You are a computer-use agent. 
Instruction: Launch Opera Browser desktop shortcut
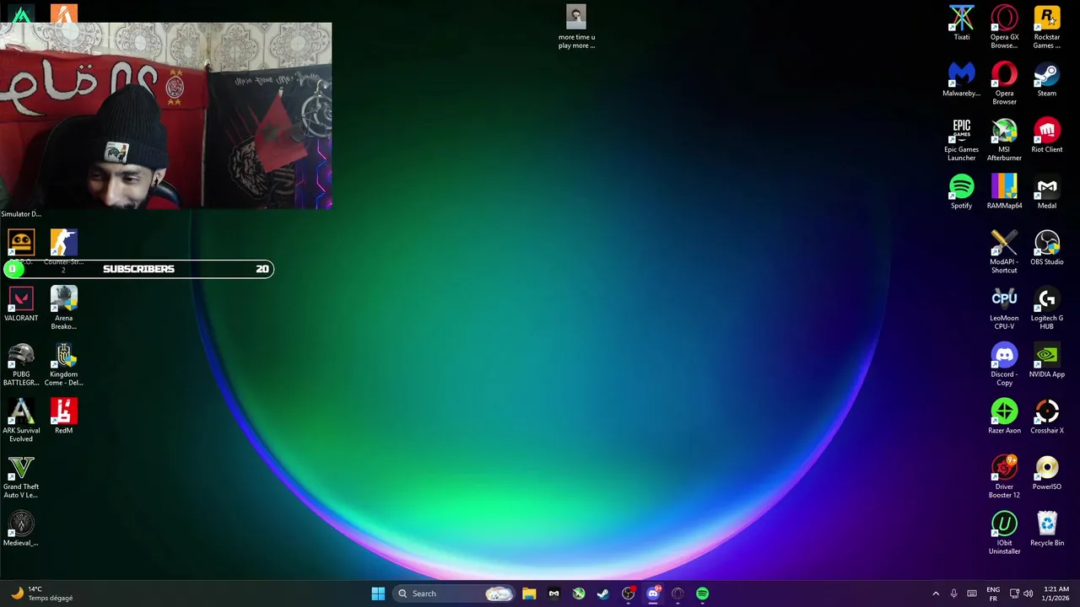(1004, 83)
